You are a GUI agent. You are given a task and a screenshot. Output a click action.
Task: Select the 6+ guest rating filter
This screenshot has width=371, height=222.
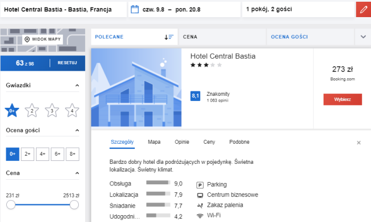point(58,154)
